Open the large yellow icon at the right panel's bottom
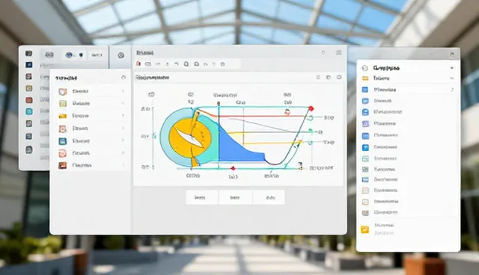This screenshot has width=479, height=275. coord(365,229)
